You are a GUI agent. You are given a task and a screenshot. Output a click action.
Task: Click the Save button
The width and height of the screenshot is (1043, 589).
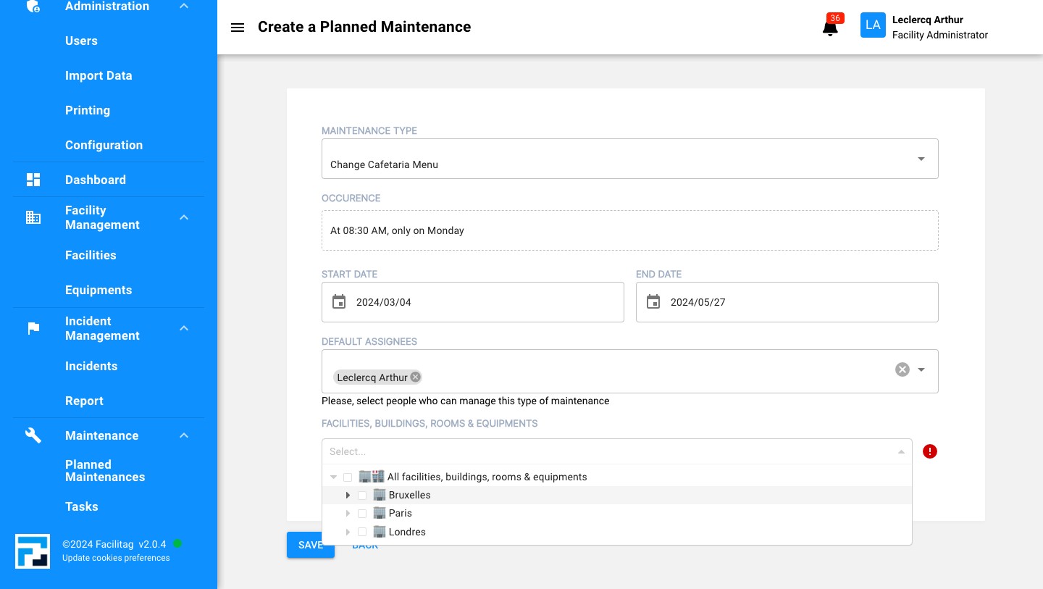(x=310, y=545)
